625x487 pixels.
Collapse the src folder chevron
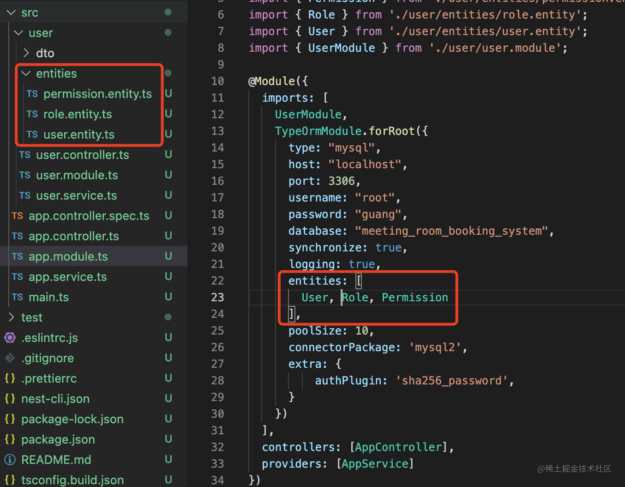(x=12, y=13)
